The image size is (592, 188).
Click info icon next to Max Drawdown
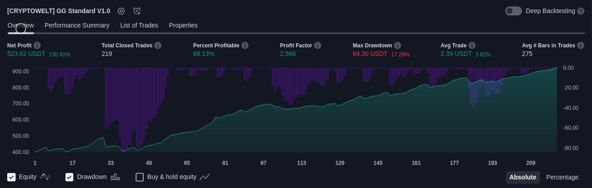click(397, 46)
